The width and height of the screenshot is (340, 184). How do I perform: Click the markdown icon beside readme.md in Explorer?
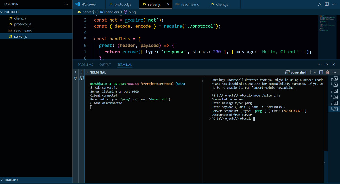10,30
